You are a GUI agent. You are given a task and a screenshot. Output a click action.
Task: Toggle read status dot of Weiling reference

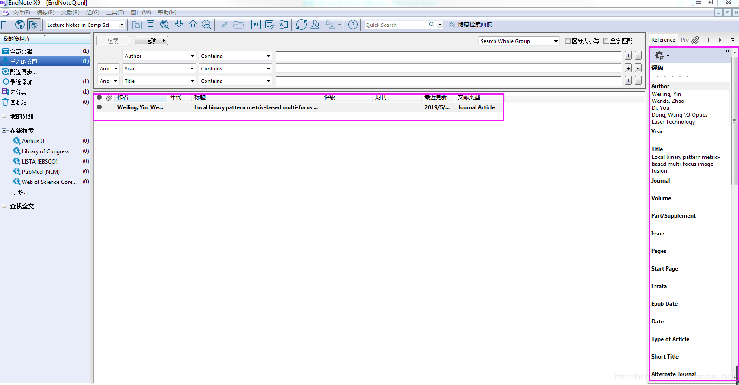(99, 107)
